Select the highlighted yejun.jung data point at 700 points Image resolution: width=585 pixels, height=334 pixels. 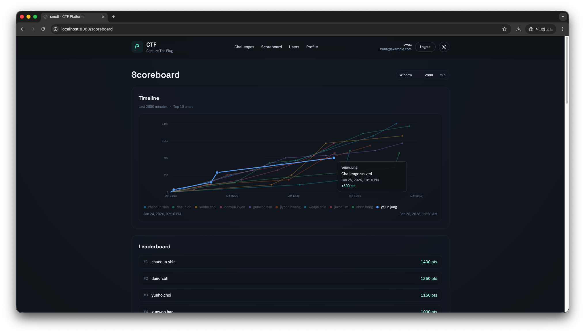click(334, 158)
